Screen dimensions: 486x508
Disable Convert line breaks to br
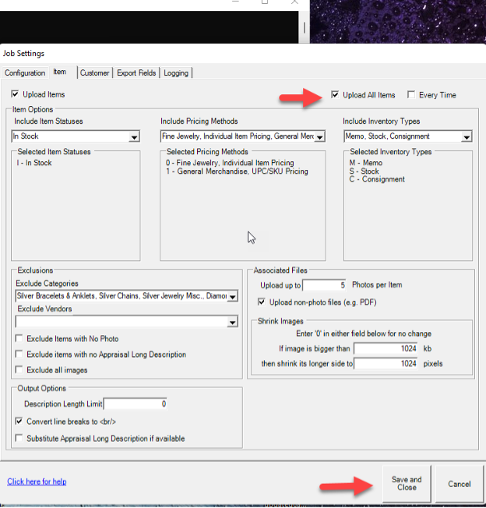click(19, 422)
